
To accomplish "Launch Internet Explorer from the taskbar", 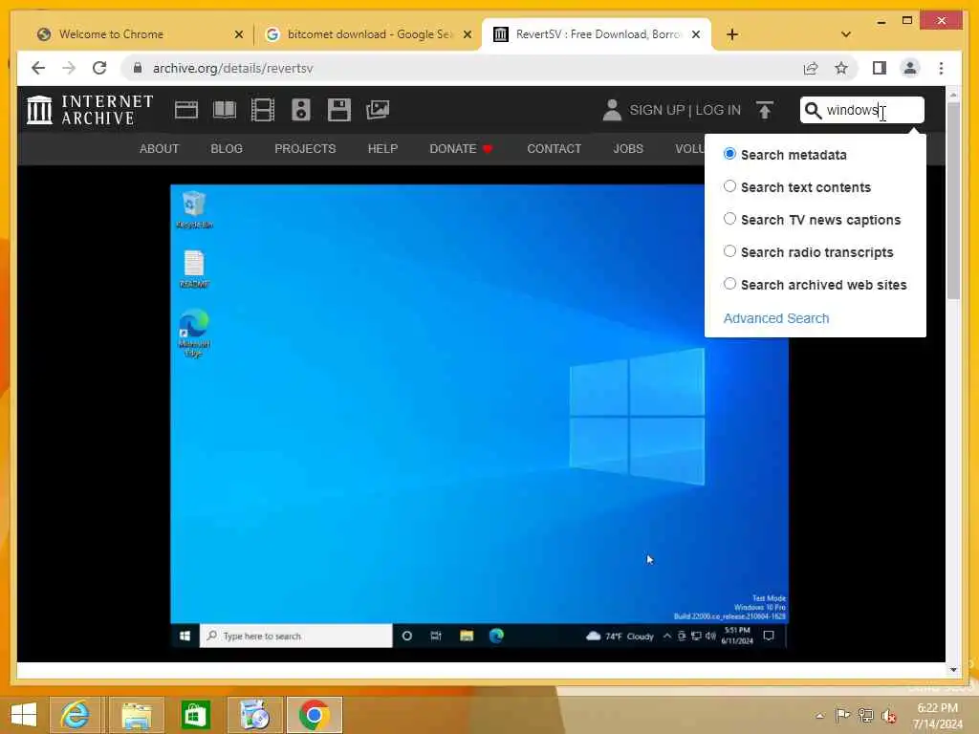I will coord(75,715).
